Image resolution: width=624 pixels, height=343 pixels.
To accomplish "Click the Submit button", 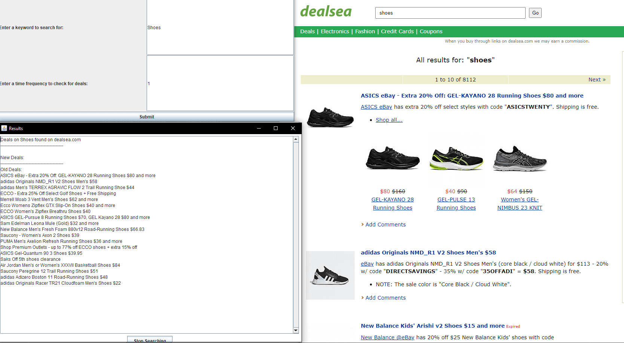I will 147,117.
